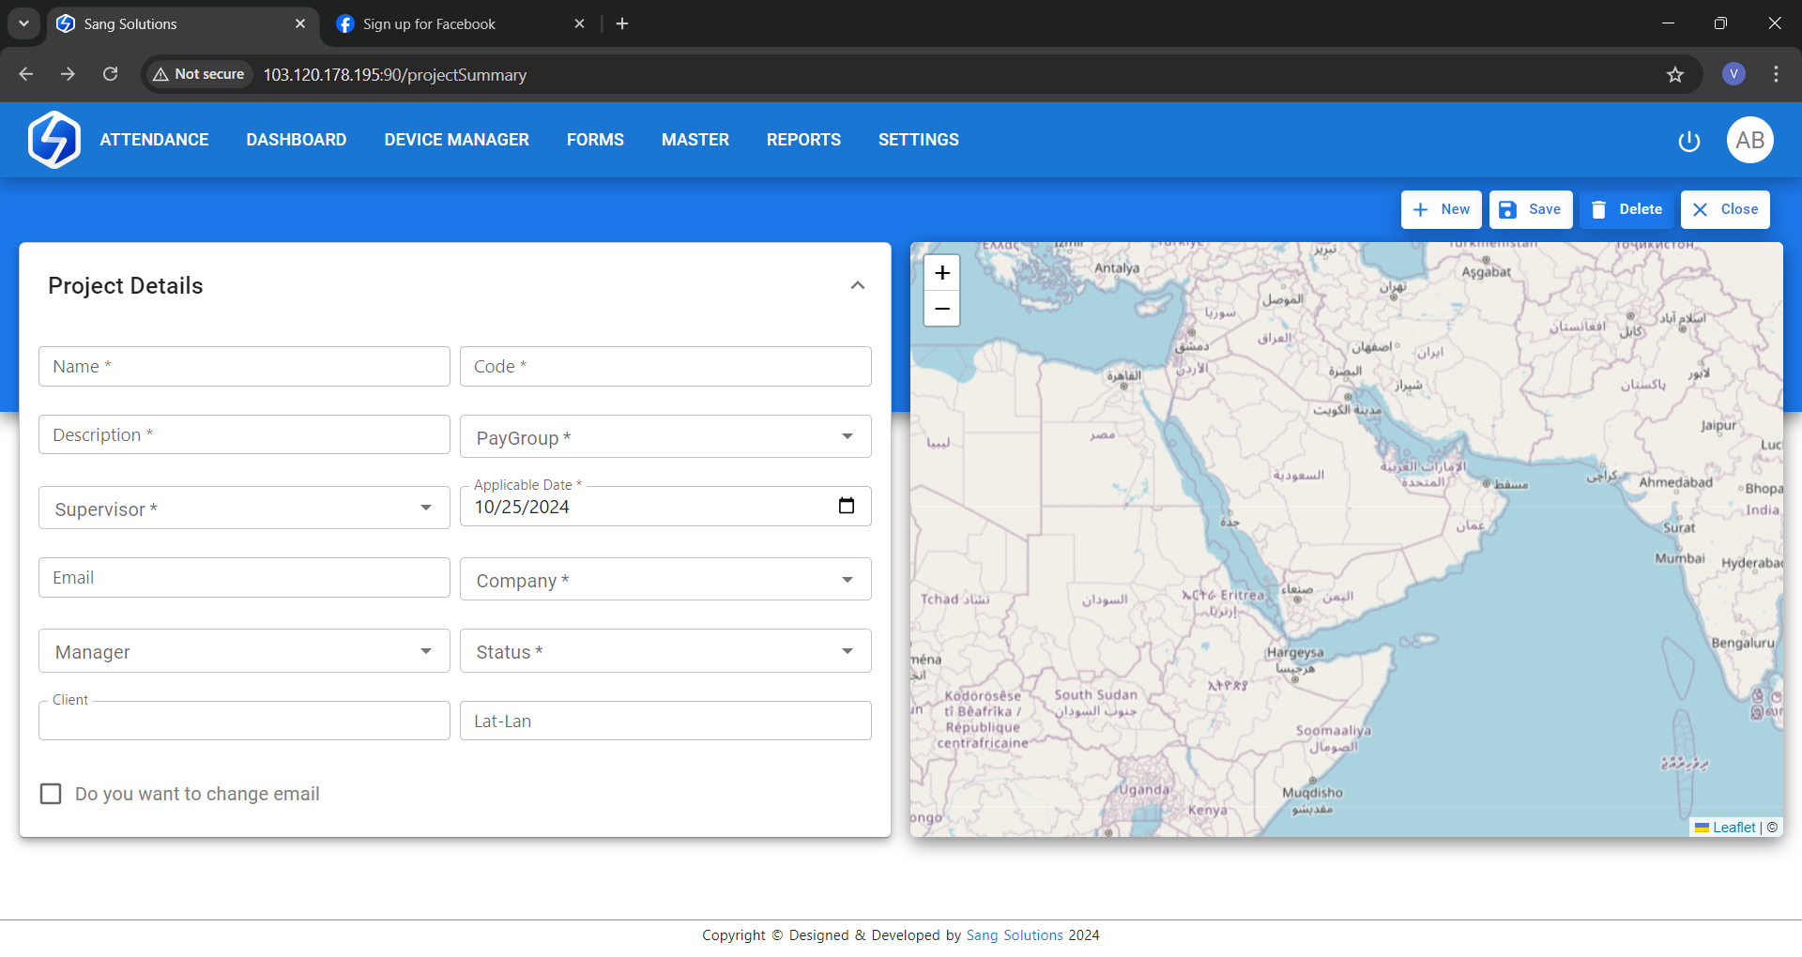The width and height of the screenshot is (1802, 957).
Task: Open the MASTER menu
Action: point(695,140)
